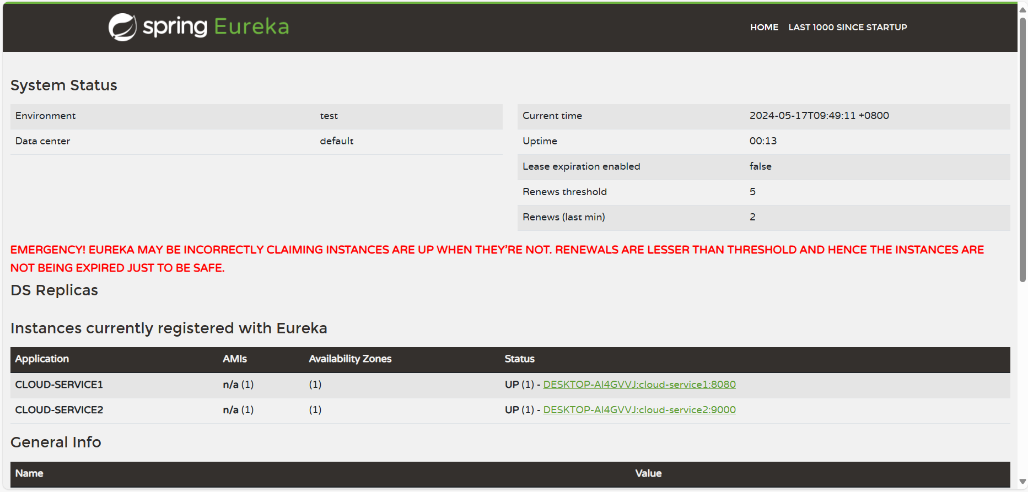1028x492 pixels.
Task: Select the CLOUD-SERVICE2 application name
Action: 59,410
